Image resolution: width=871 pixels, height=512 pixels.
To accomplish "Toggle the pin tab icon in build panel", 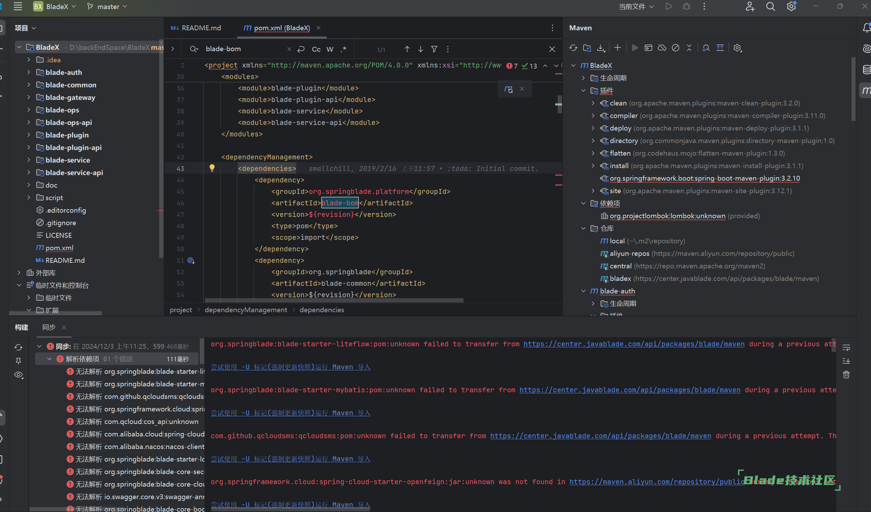I will point(18,361).
